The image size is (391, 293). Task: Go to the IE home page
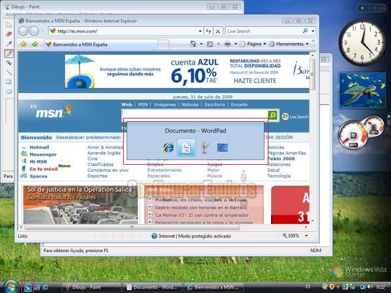coord(193,44)
